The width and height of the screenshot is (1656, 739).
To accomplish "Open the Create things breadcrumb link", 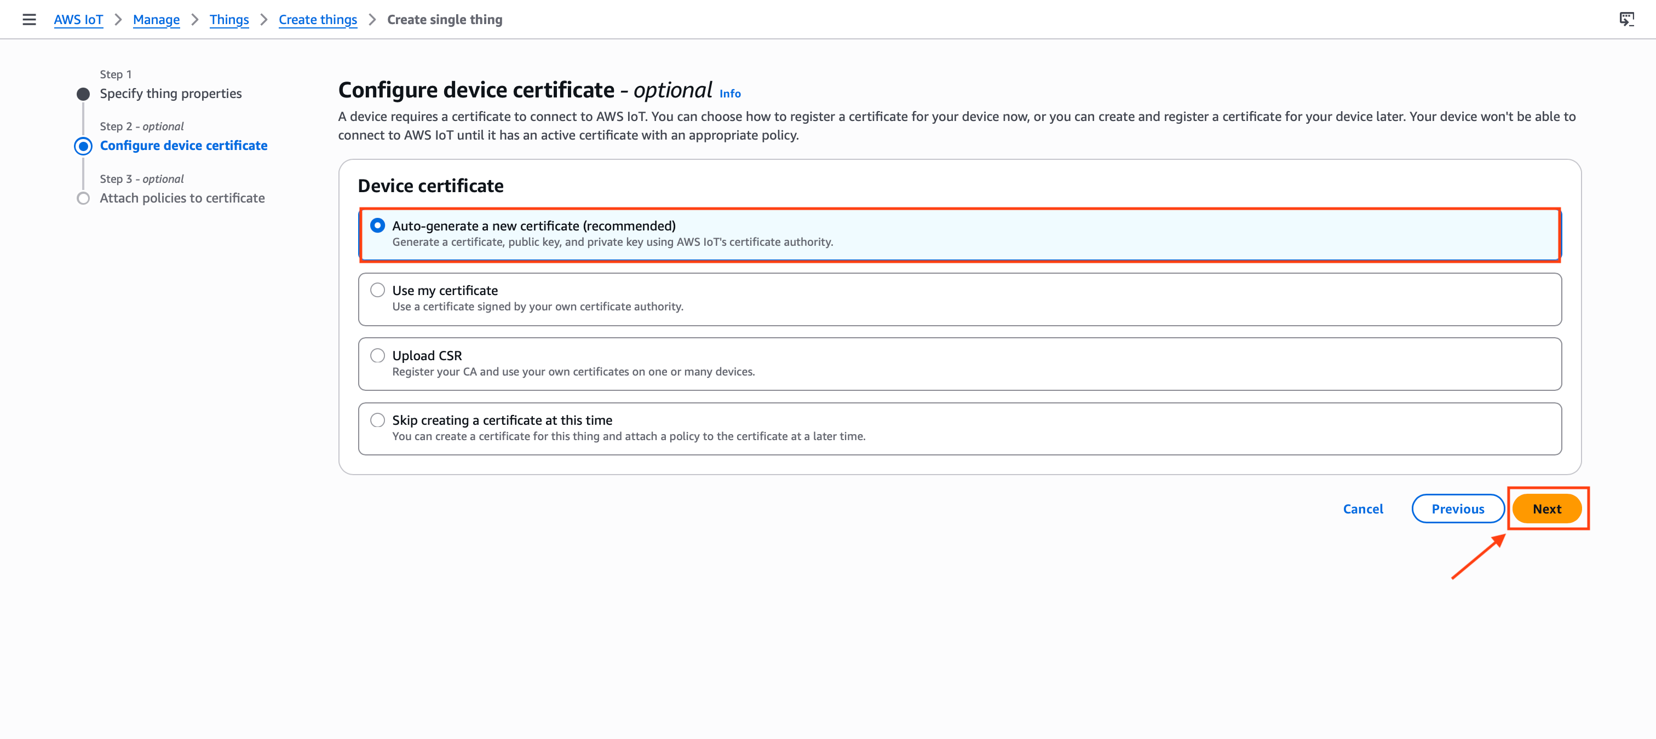I will (317, 19).
